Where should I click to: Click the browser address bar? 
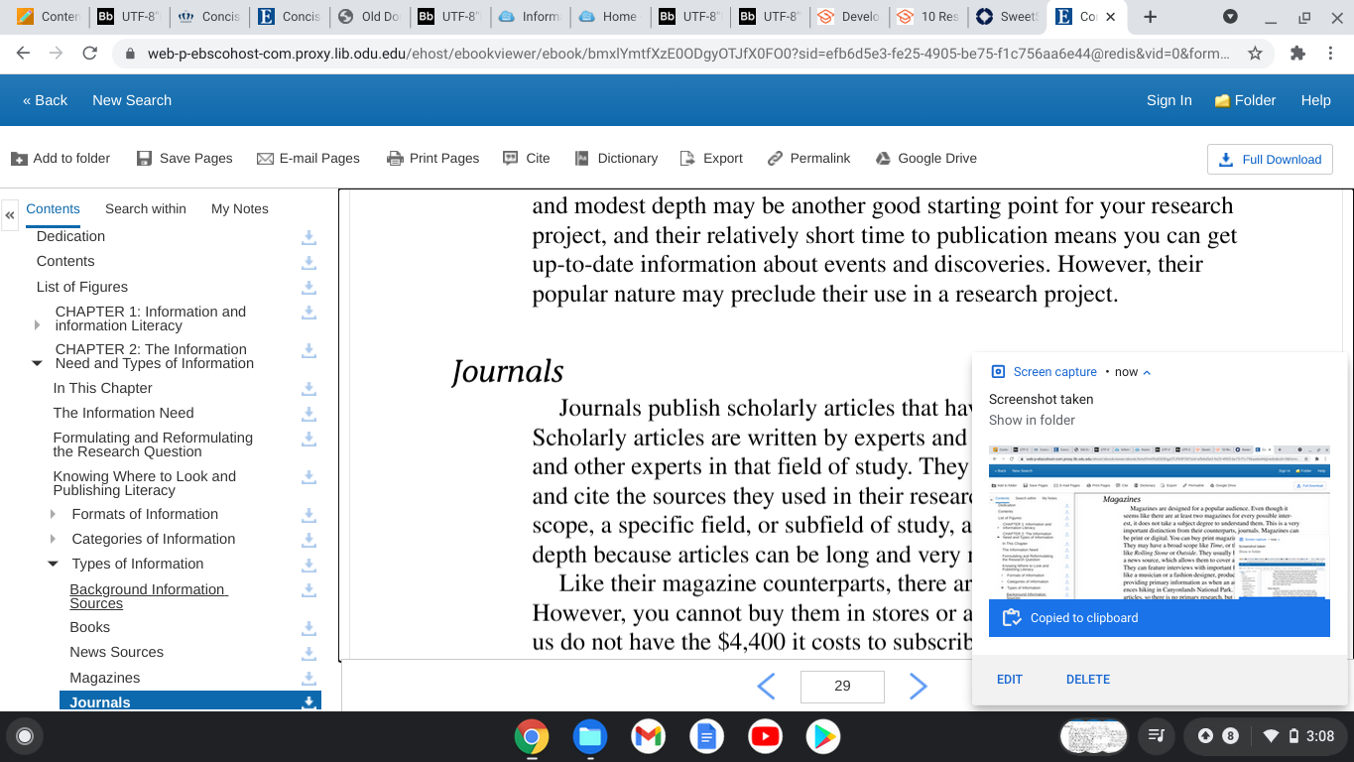pos(689,54)
